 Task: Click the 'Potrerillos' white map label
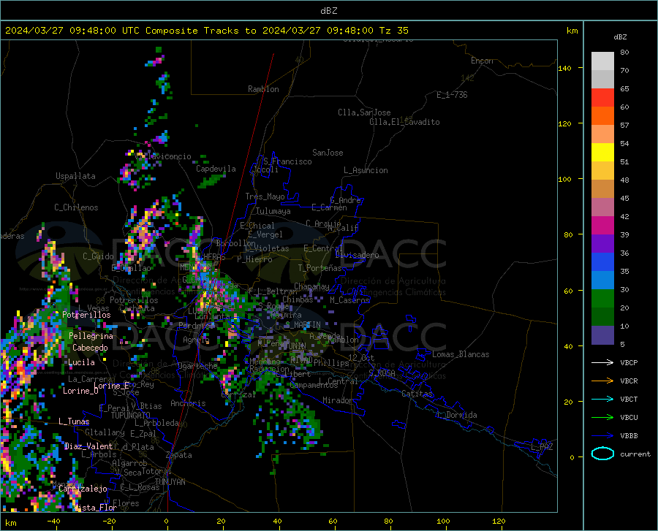(86, 315)
